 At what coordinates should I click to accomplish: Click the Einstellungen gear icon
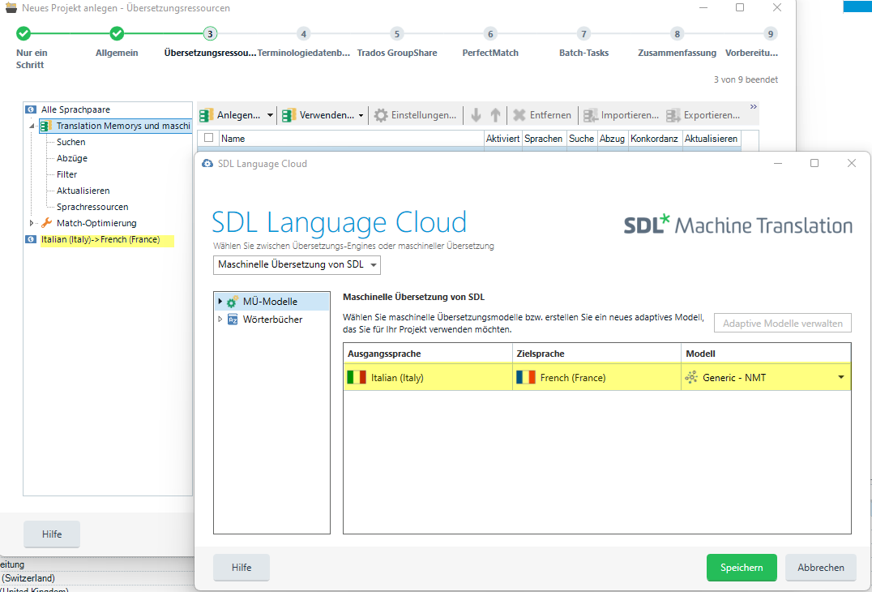point(380,115)
